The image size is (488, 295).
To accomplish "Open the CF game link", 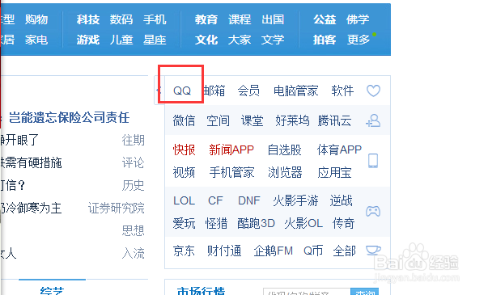I will tap(215, 200).
